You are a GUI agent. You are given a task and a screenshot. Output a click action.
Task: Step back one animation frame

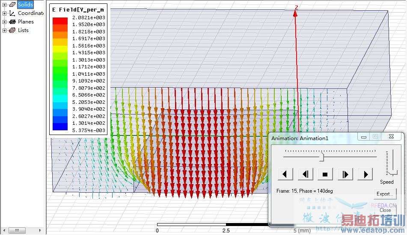click(x=305, y=174)
